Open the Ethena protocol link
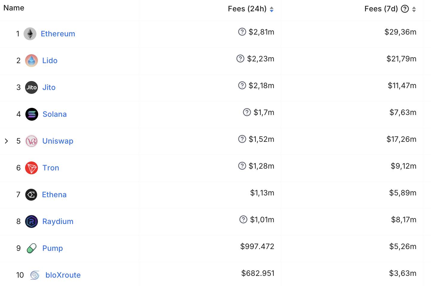This screenshot has height=286, width=431. point(54,195)
